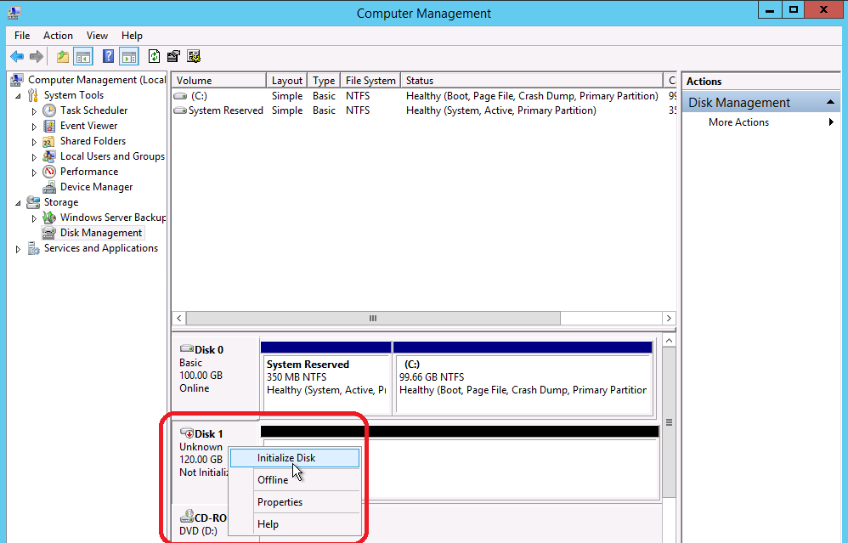
Task: Click the Device Manager icon in tree
Action: [49, 187]
